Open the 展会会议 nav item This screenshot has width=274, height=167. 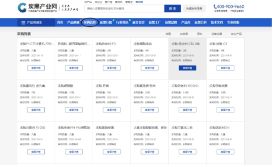[x=138, y=22]
